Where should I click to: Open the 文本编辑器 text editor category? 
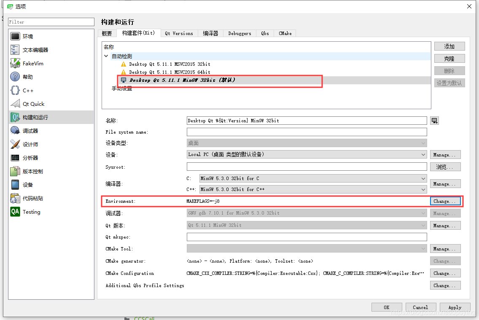(51, 50)
